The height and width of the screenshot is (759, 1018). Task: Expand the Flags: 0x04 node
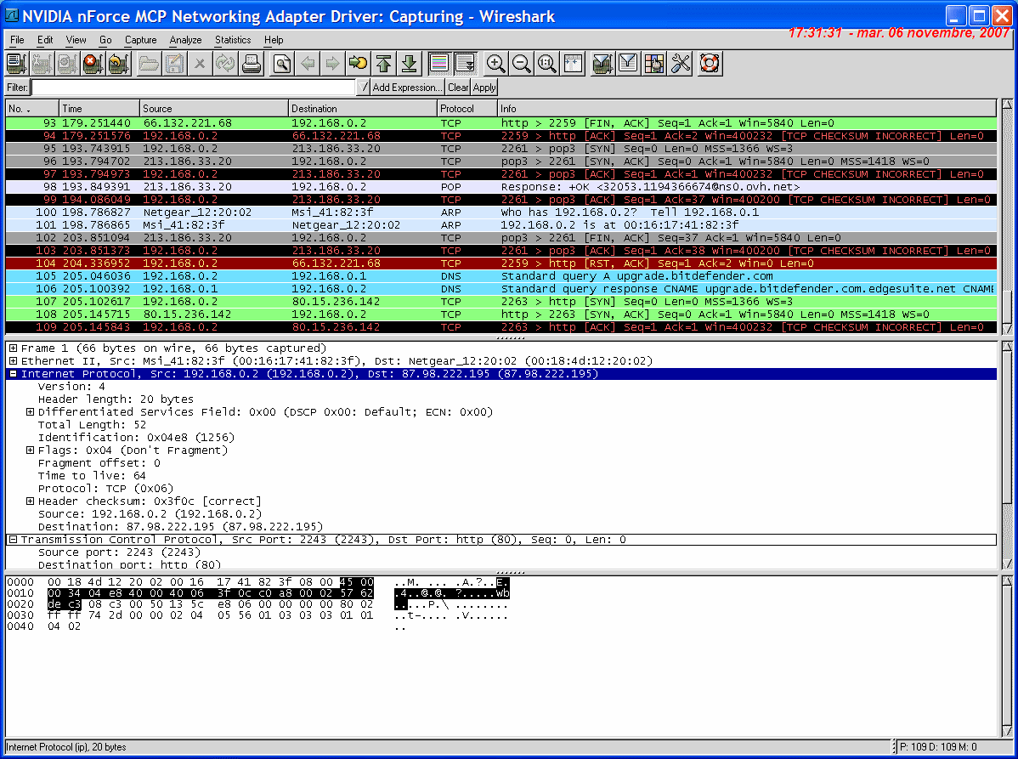pyautogui.click(x=30, y=450)
